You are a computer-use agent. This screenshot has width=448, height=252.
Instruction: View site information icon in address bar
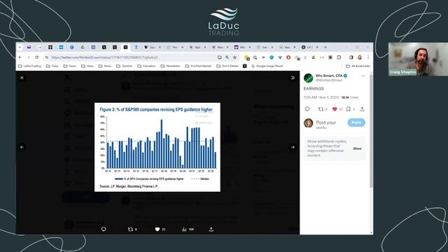pyautogui.click(x=47, y=57)
